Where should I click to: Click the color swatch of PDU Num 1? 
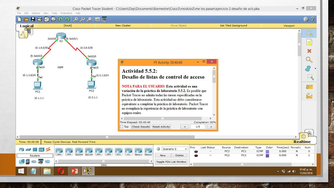(x=267, y=156)
